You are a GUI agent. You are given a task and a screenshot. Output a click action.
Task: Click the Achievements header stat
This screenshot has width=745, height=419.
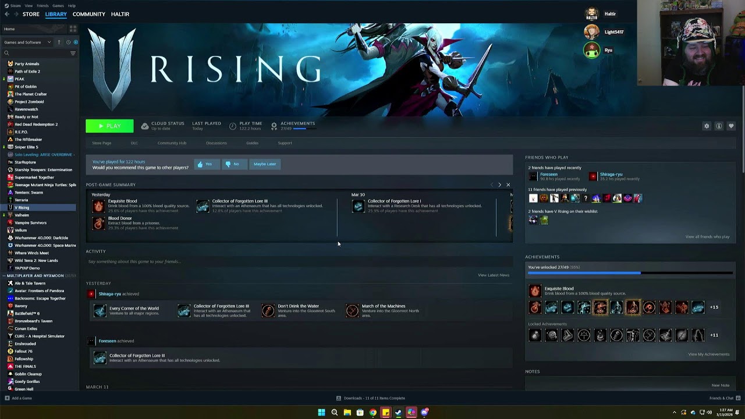pos(293,126)
